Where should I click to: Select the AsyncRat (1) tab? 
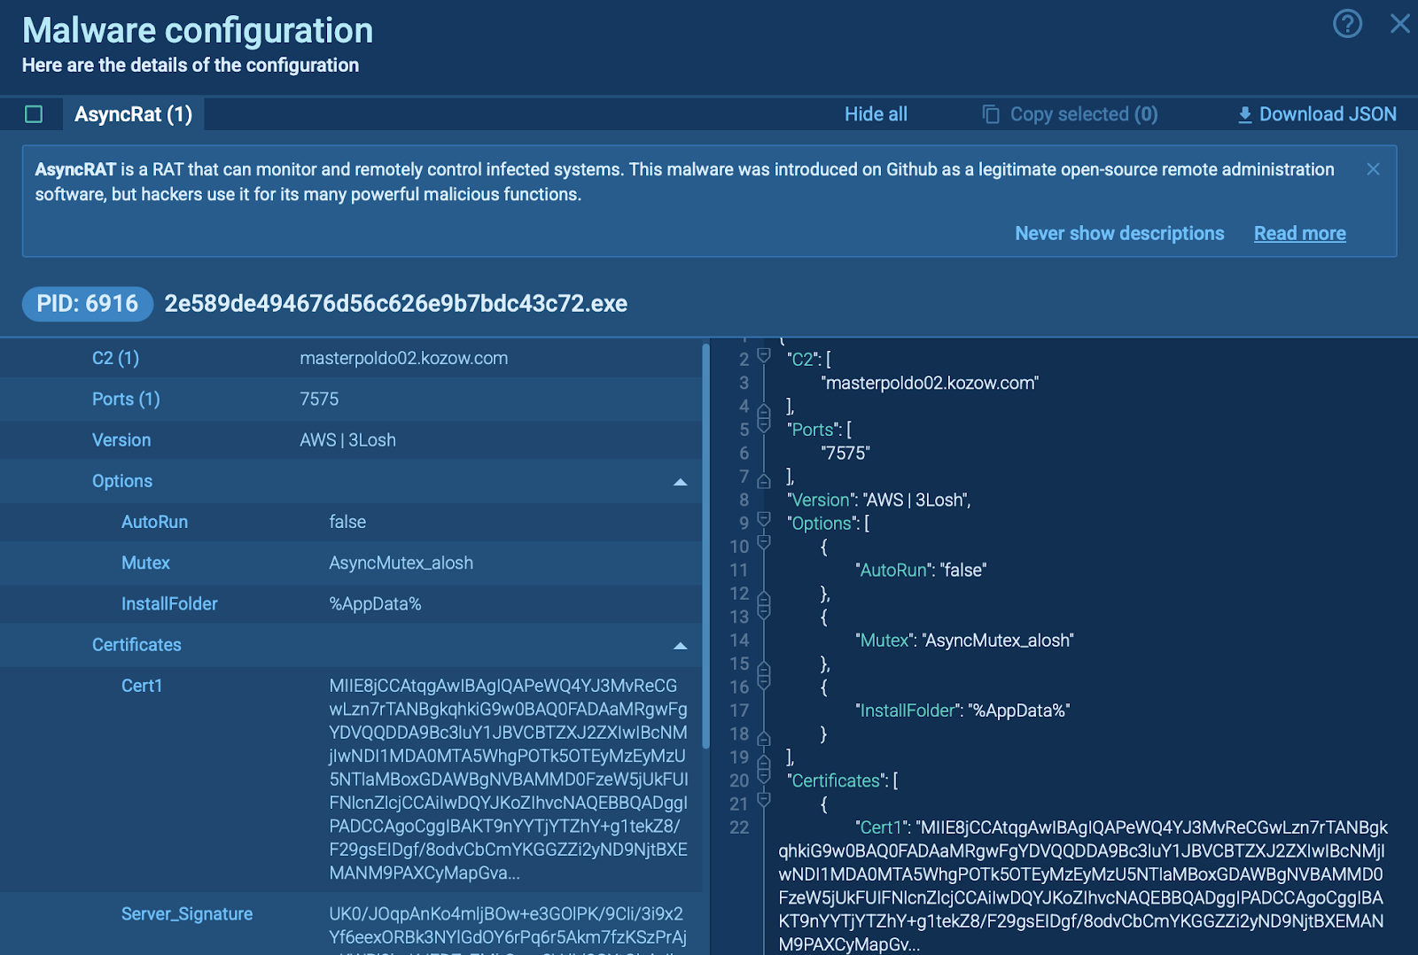[133, 114]
